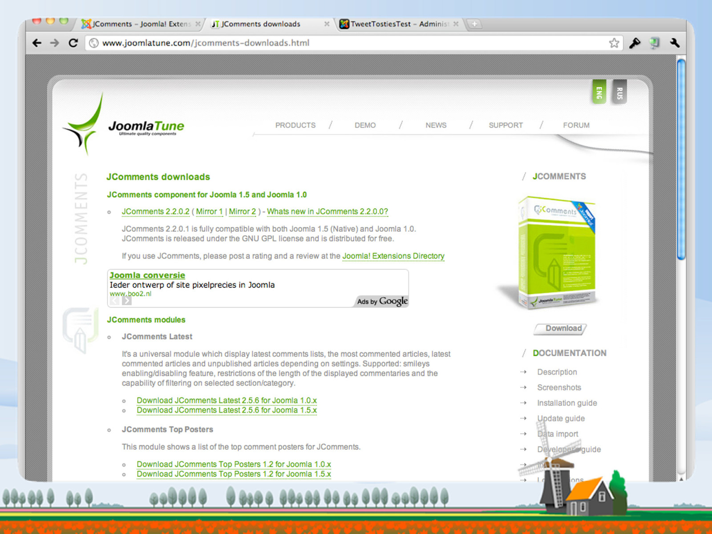The height and width of the screenshot is (534, 712).
Task: Open Whats new in JComments 2.2.0.0 link
Action: (x=328, y=212)
